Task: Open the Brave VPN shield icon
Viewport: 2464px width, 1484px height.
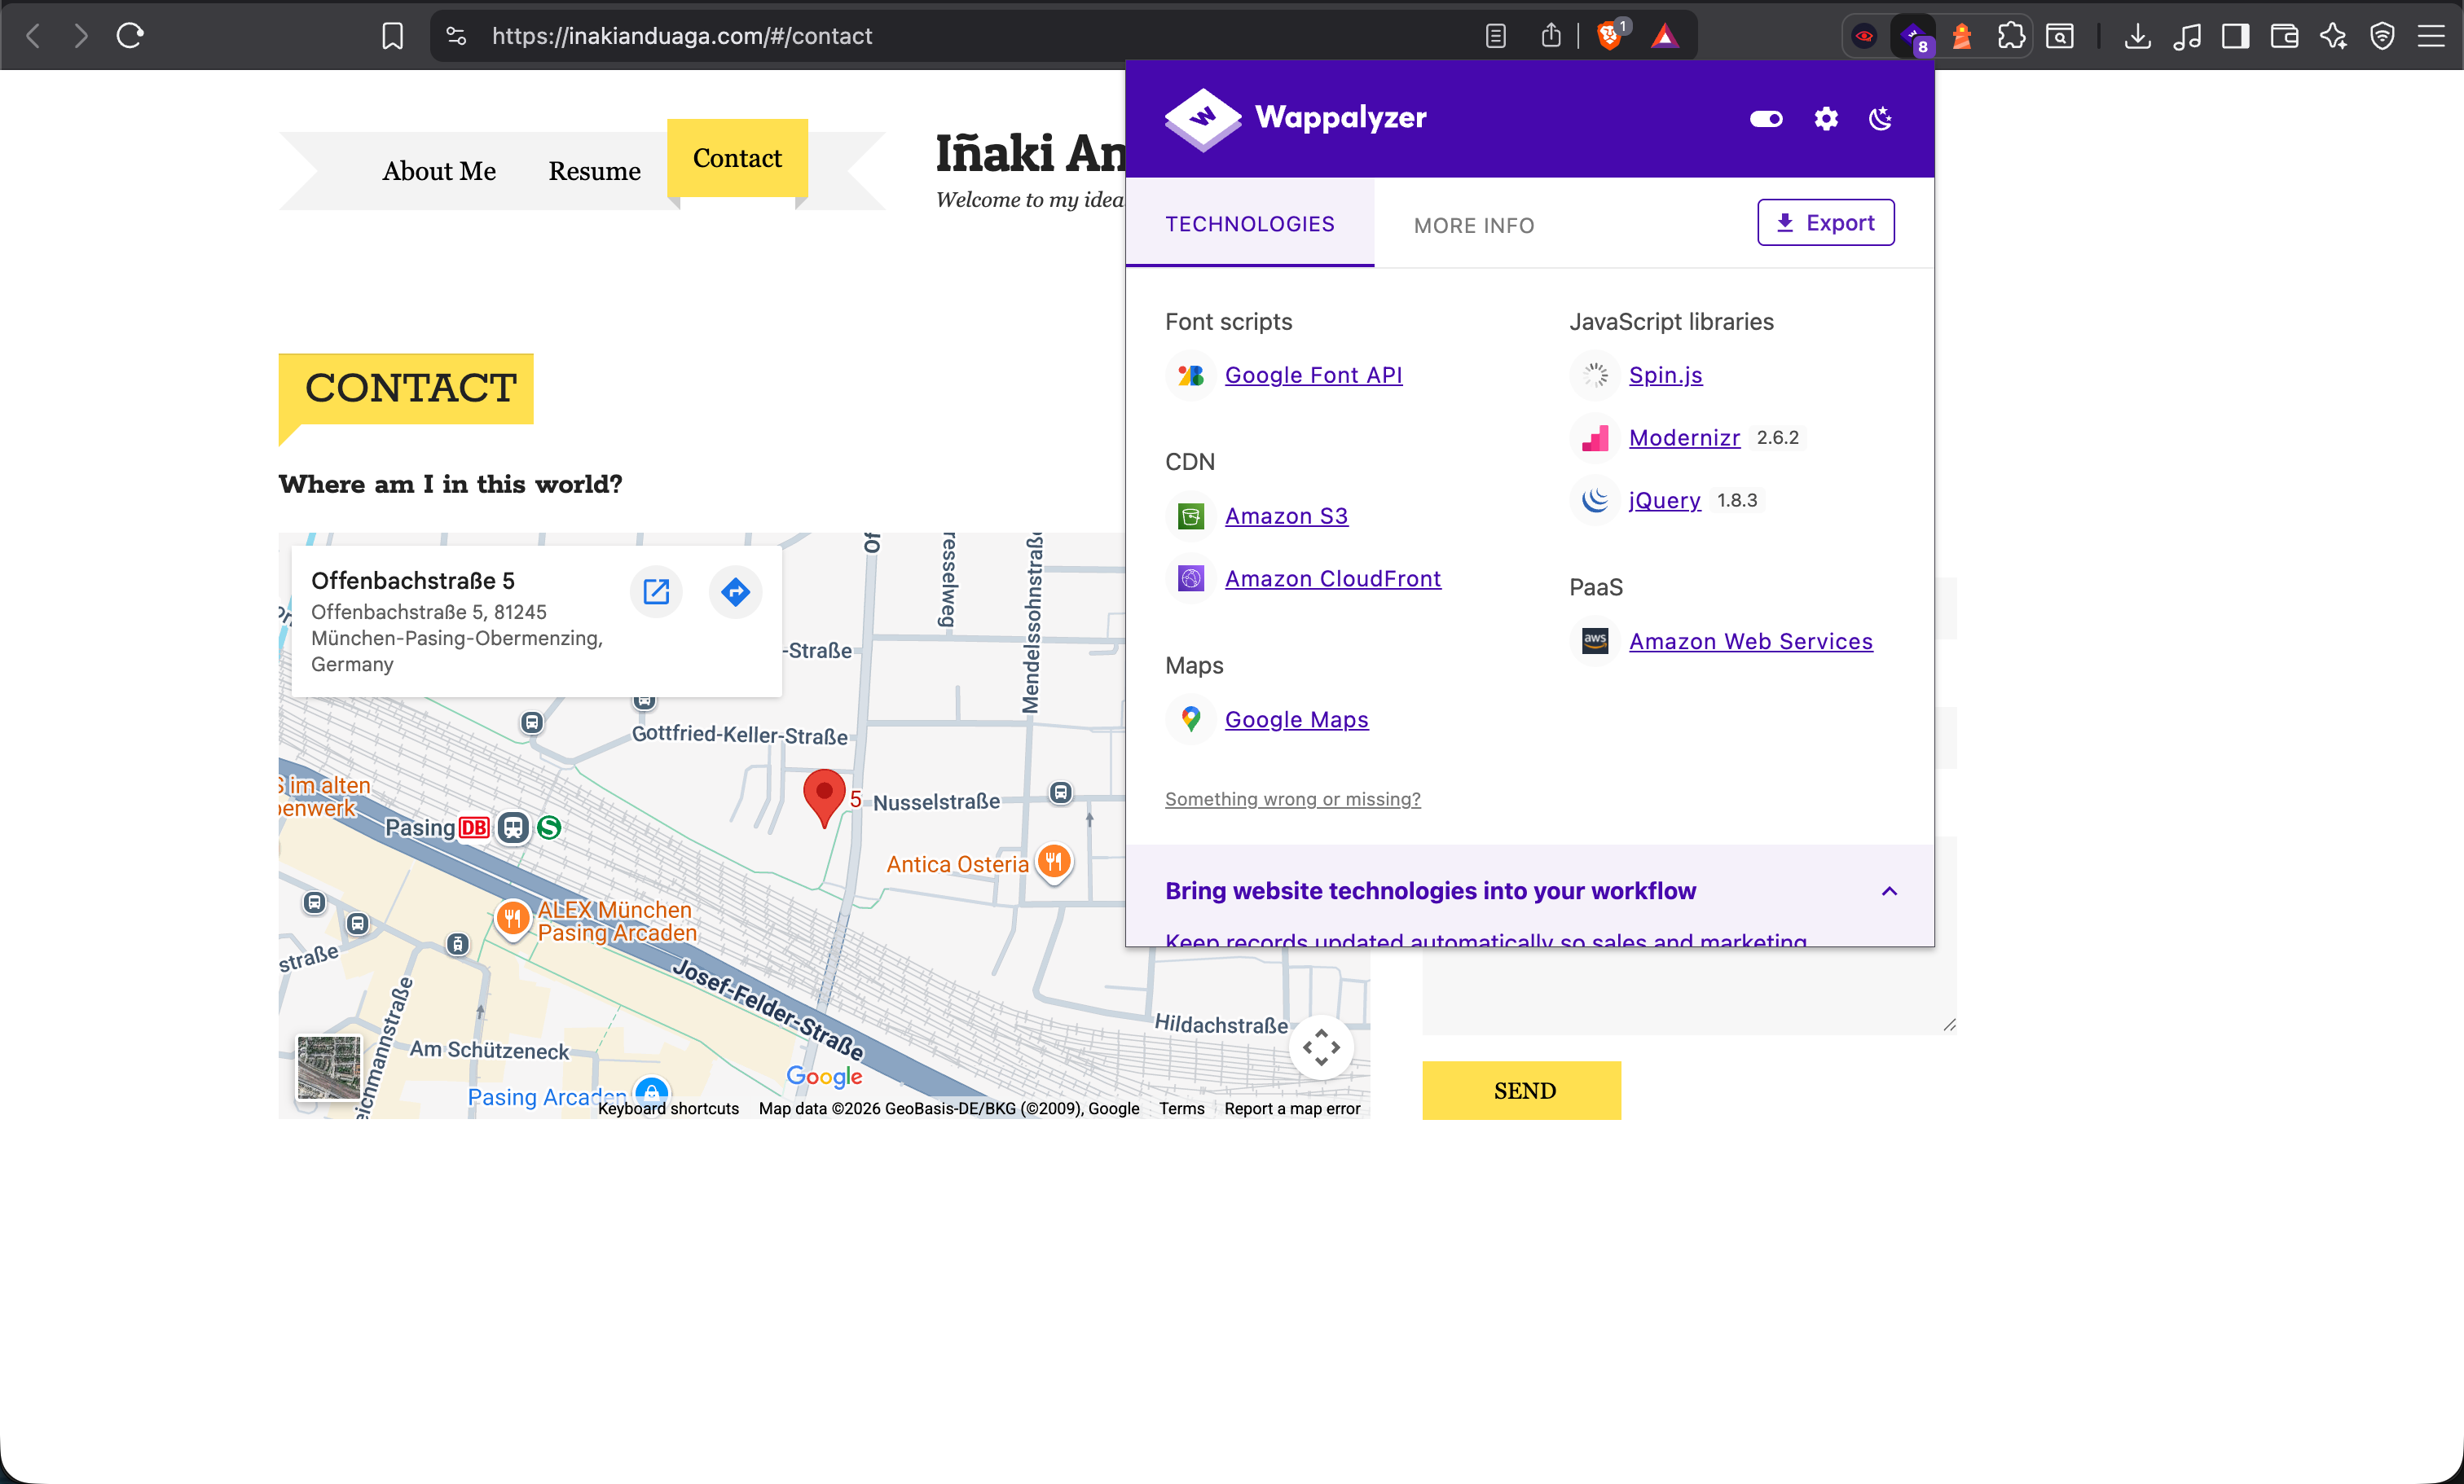Action: pos(2383,36)
